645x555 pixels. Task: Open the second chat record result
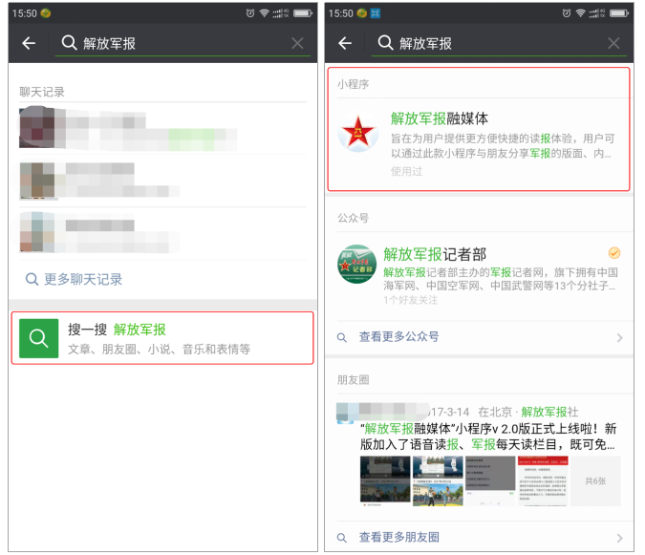click(162, 181)
